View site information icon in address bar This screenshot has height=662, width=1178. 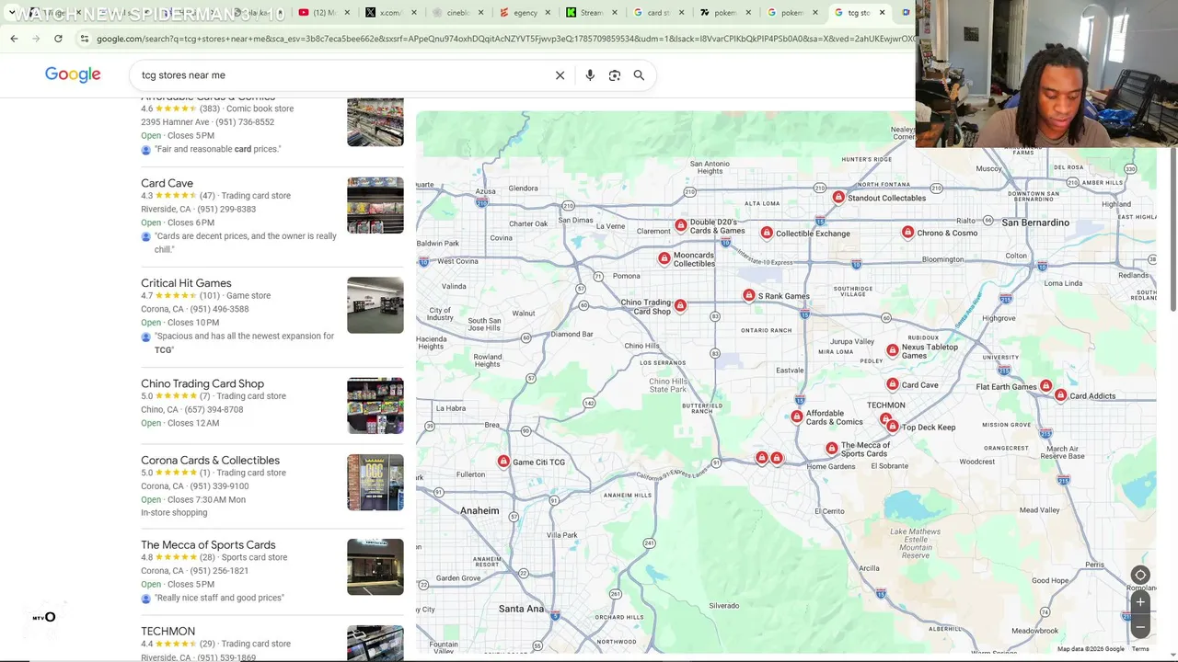[84, 39]
